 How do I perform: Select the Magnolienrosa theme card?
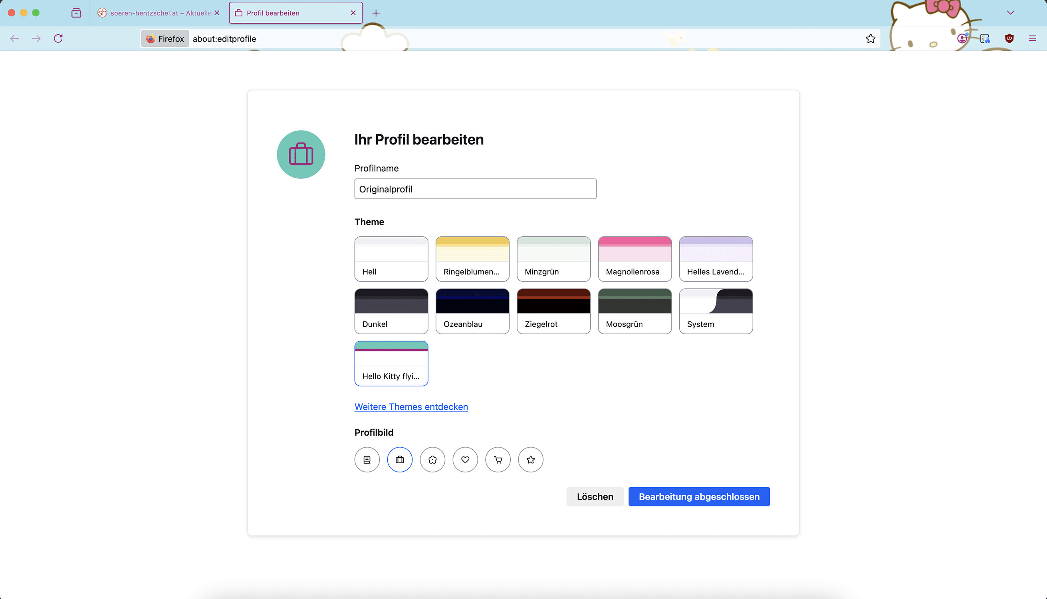click(x=635, y=259)
